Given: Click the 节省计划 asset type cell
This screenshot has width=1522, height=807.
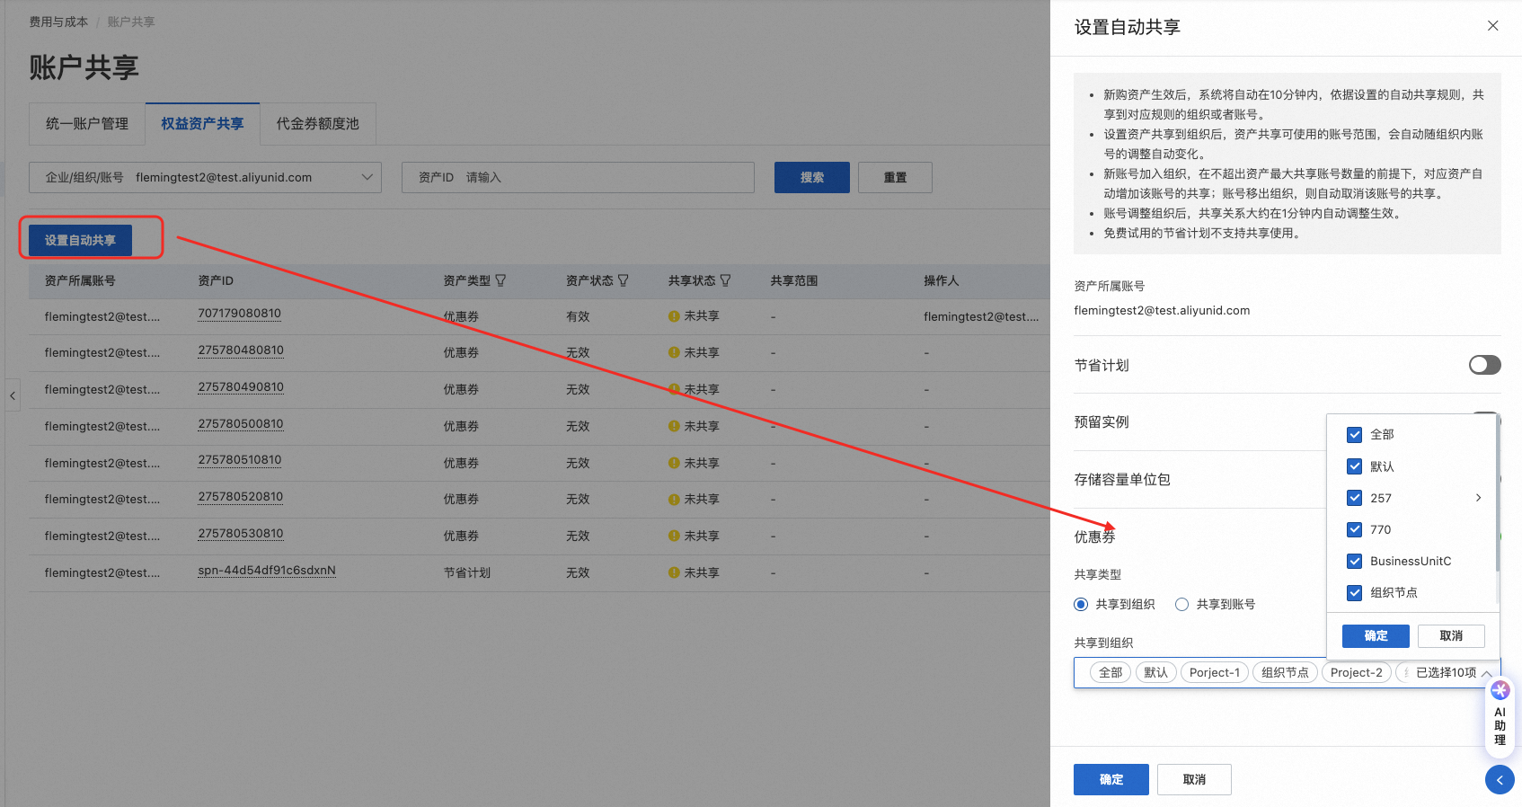Looking at the screenshot, I should tap(467, 573).
